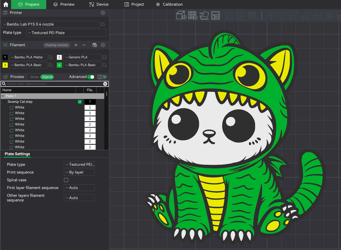Click filament 3 yellow color swatch
The width and height of the screenshot is (341, 250).
(x=5, y=65)
